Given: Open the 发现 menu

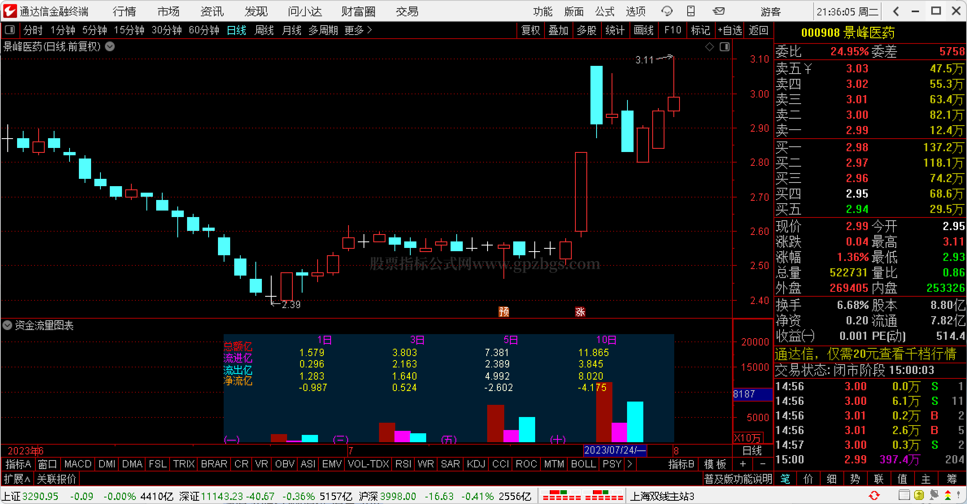Looking at the screenshot, I should click(256, 11).
